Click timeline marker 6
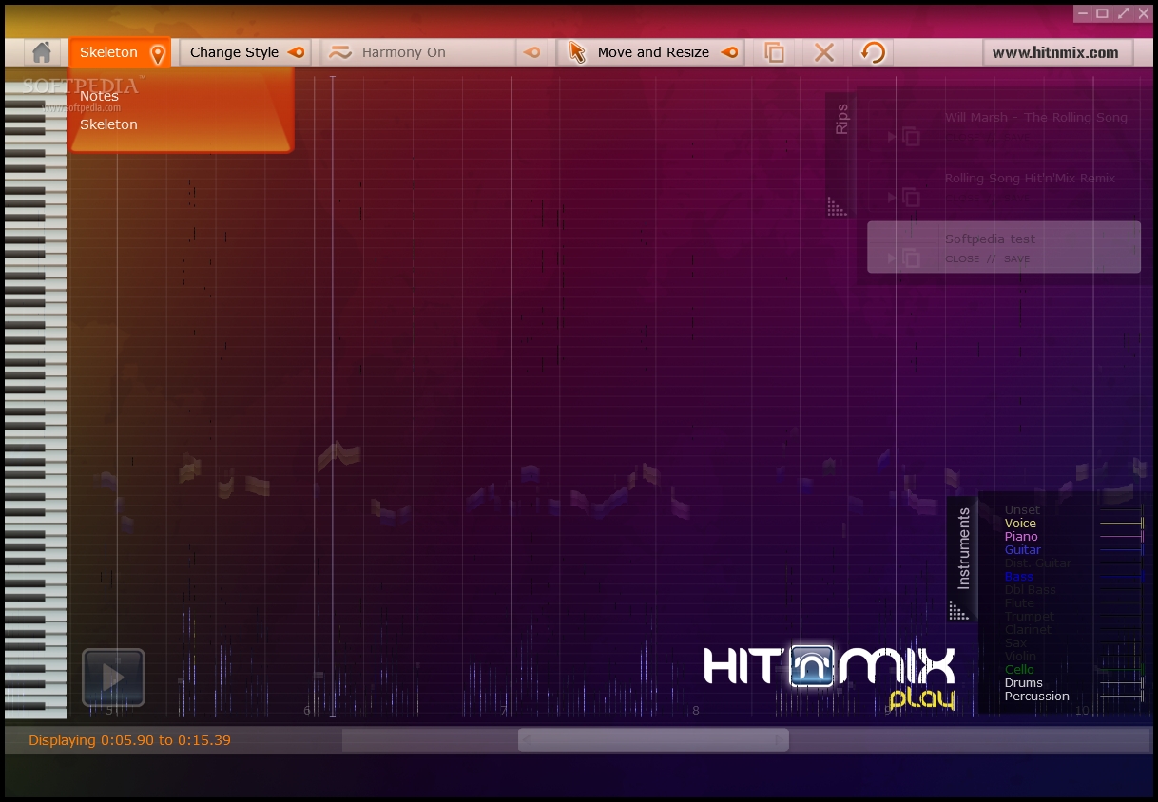Screen dimensions: 1158x802 (x=307, y=711)
